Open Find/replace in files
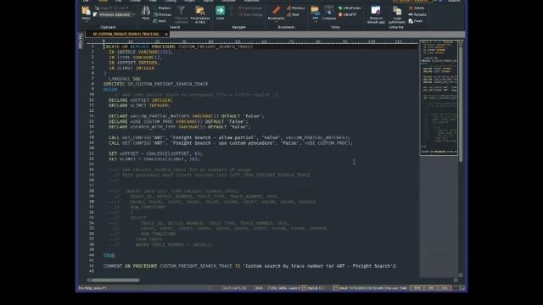Screen dimensions: 543x305 [x=200, y=15]
